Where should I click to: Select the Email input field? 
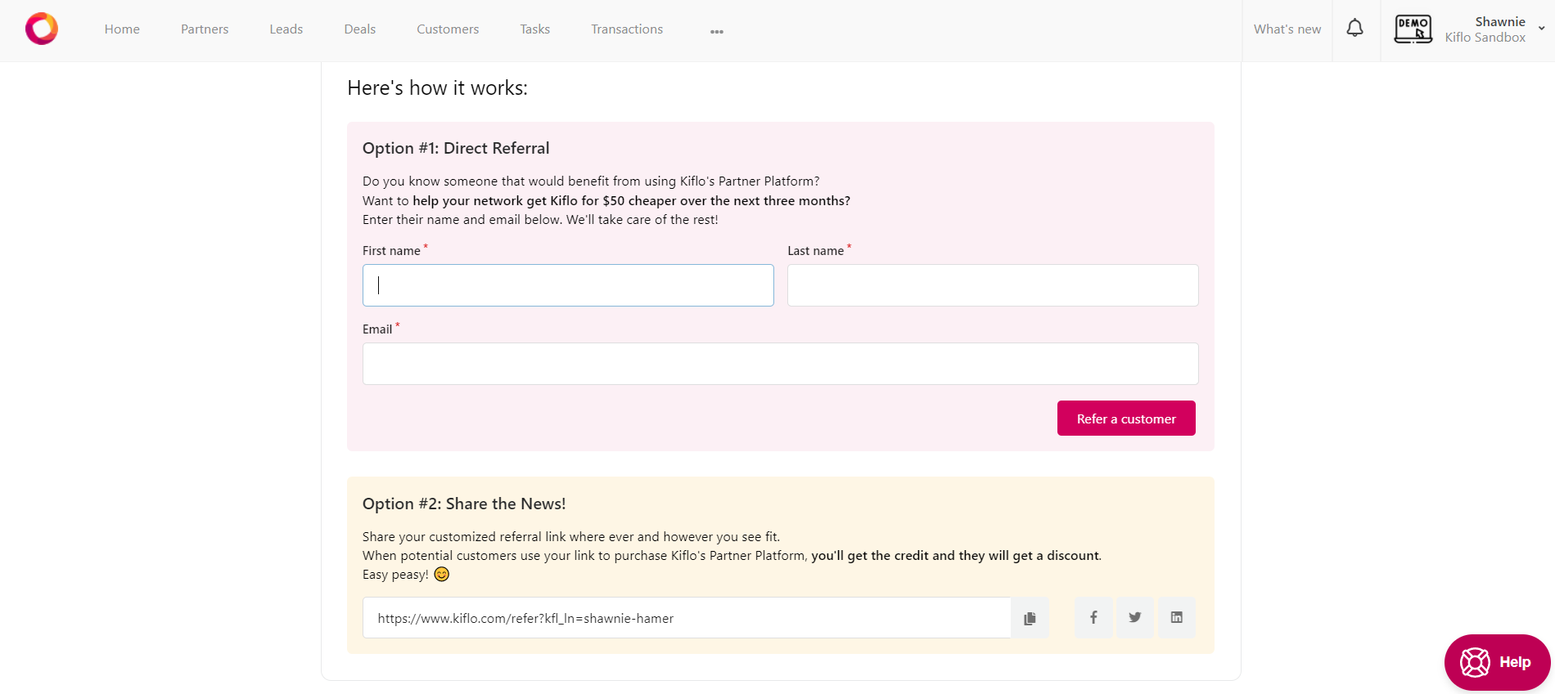[x=781, y=364]
